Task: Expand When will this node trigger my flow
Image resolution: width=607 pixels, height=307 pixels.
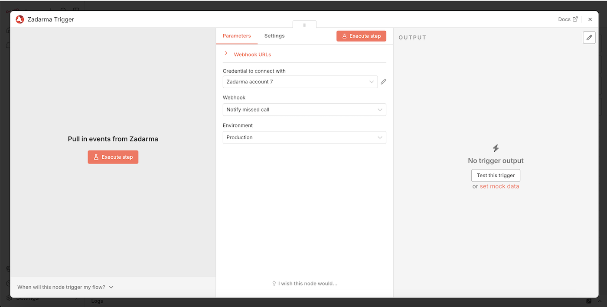Action: (x=65, y=287)
